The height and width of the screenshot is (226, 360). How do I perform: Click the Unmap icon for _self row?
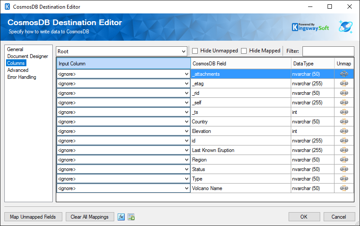click(x=344, y=103)
